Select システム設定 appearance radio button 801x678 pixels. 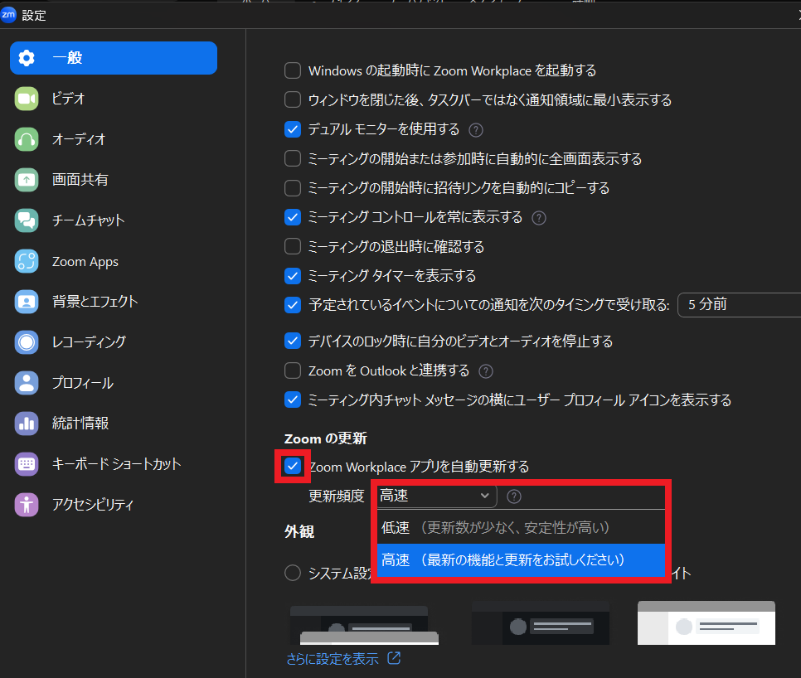tap(293, 573)
